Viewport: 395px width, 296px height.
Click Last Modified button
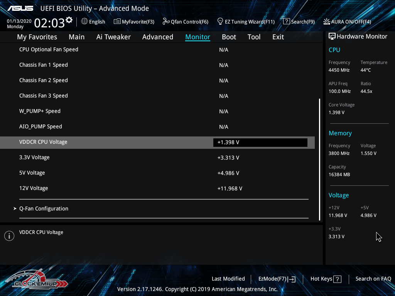point(228,279)
